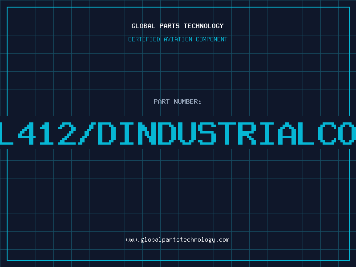Click the PART NUMBER: label
This screenshot has width=356, height=267.
click(x=178, y=101)
